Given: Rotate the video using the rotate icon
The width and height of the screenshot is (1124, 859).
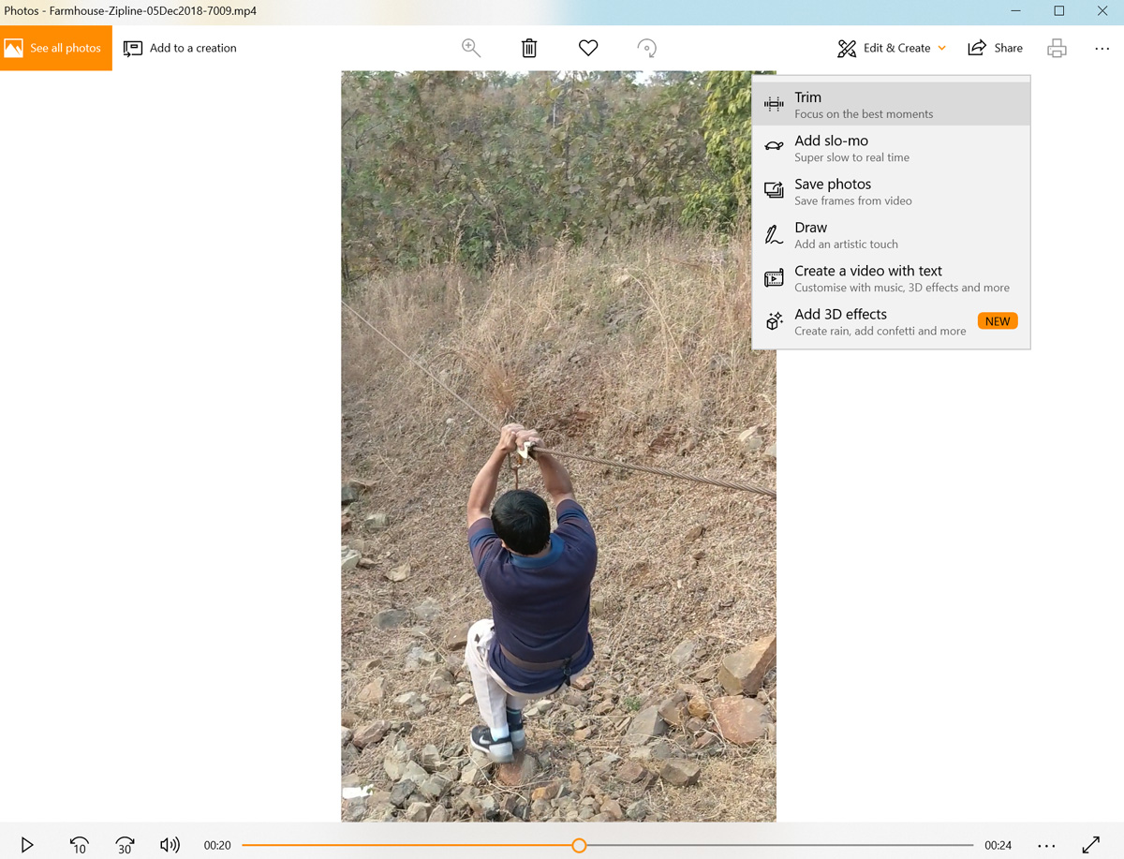Looking at the screenshot, I should point(646,47).
